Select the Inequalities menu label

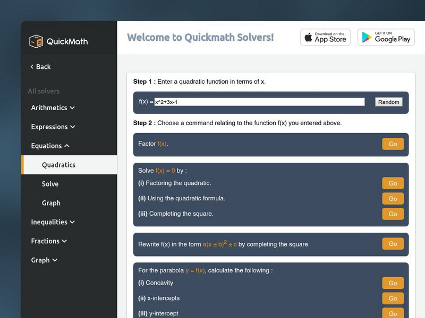pyautogui.click(x=49, y=222)
